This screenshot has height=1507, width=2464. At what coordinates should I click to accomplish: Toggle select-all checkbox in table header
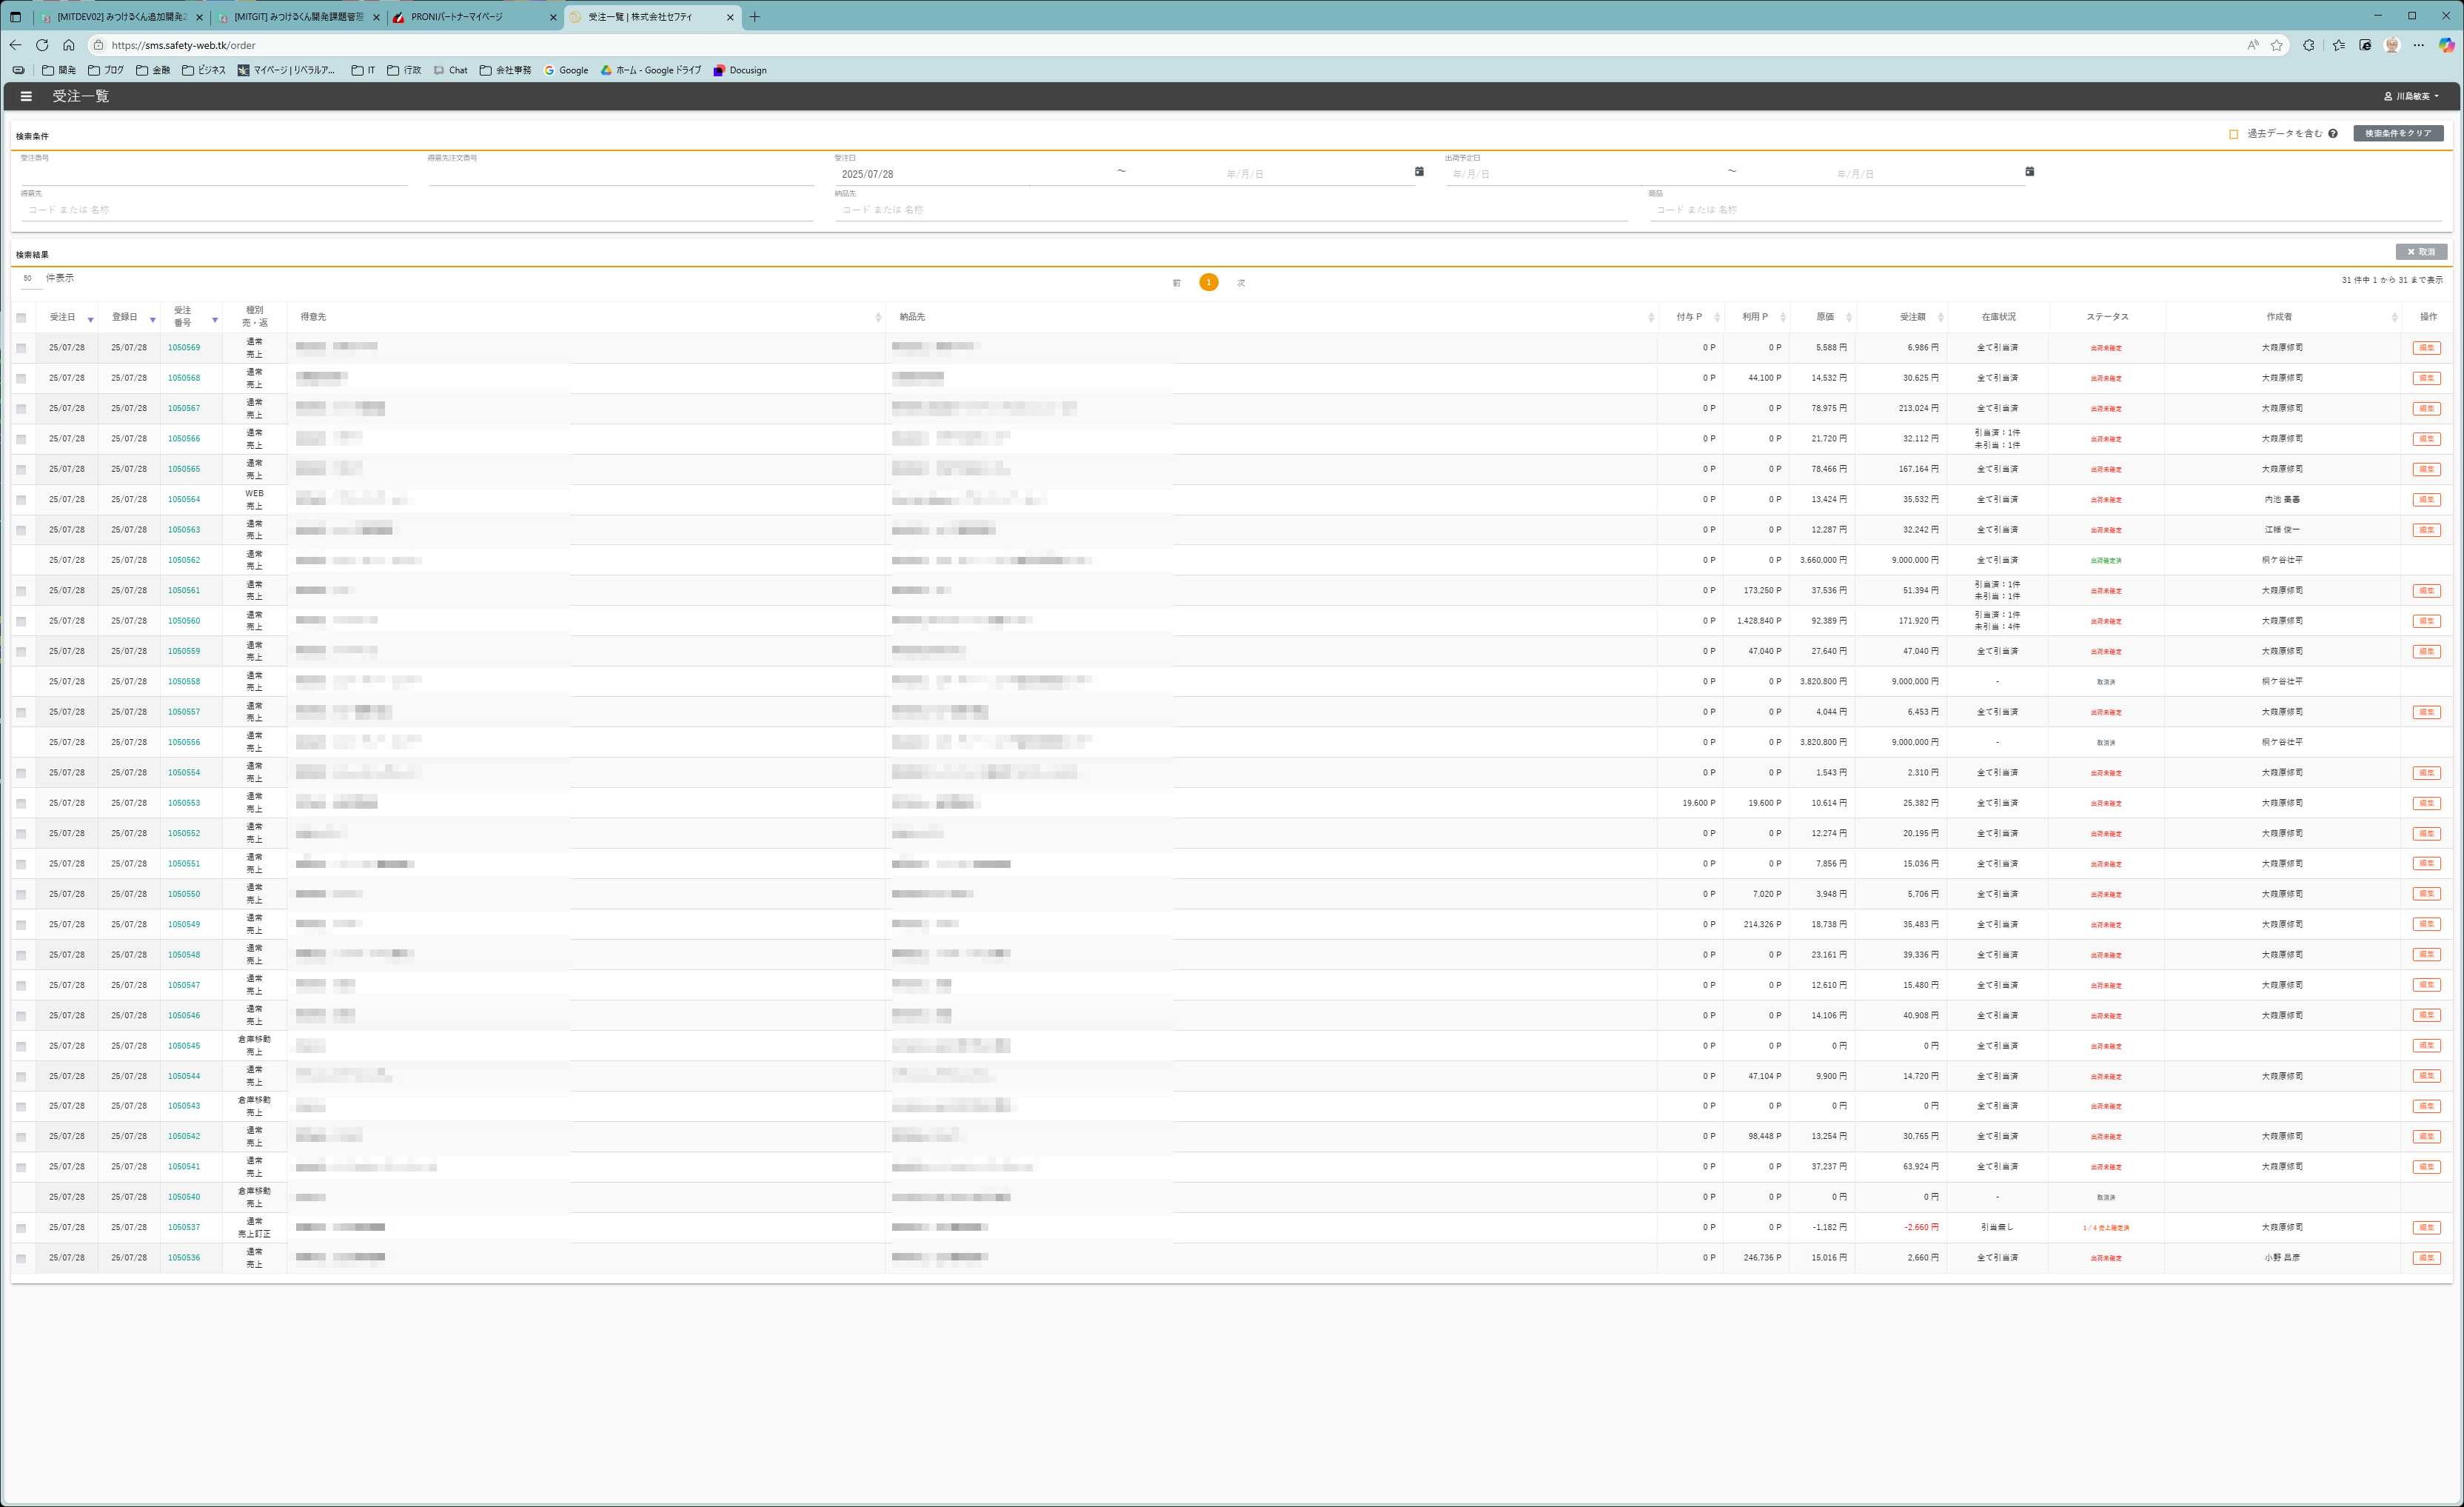click(21, 318)
